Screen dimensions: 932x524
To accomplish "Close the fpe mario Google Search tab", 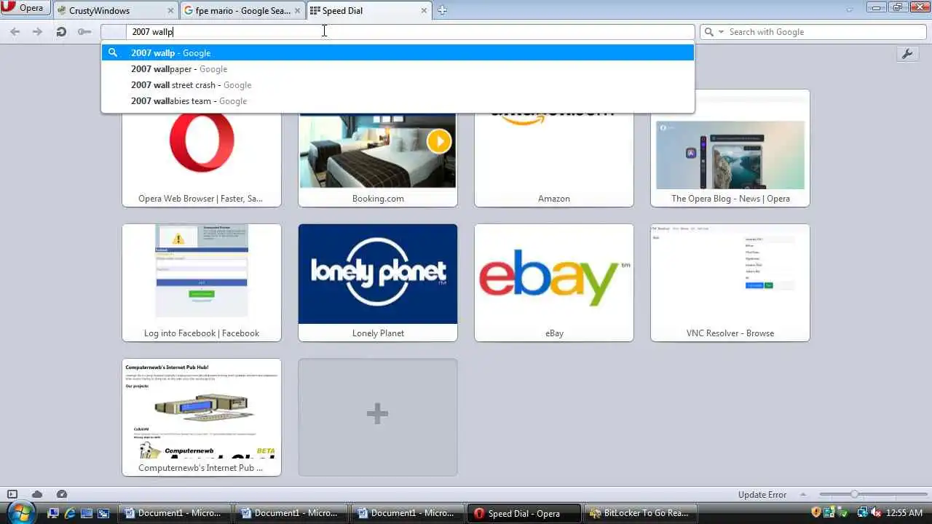I will (x=297, y=11).
